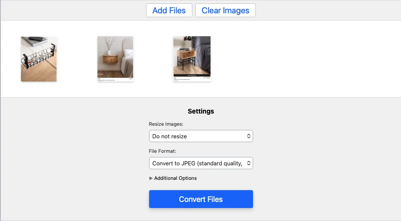Select the cable organizer tray thumbnail
401x221 pixels.
point(39,59)
